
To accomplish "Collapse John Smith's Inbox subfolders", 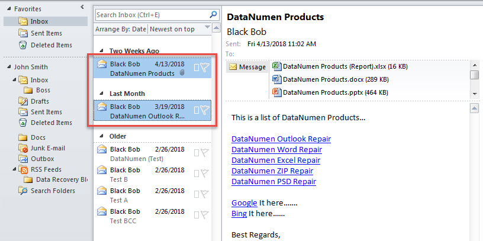I will click(x=14, y=80).
